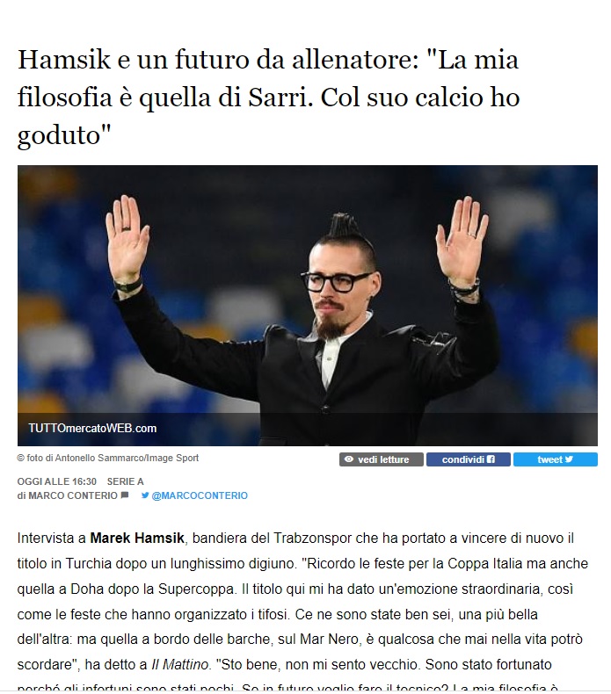Open author page MARCO CONTERIO
The image size is (611, 694).
coord(73,495)
